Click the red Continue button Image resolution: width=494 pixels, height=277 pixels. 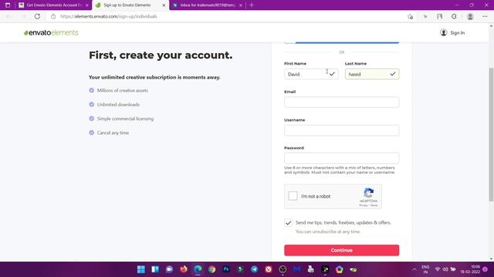(x=341, y=250)
